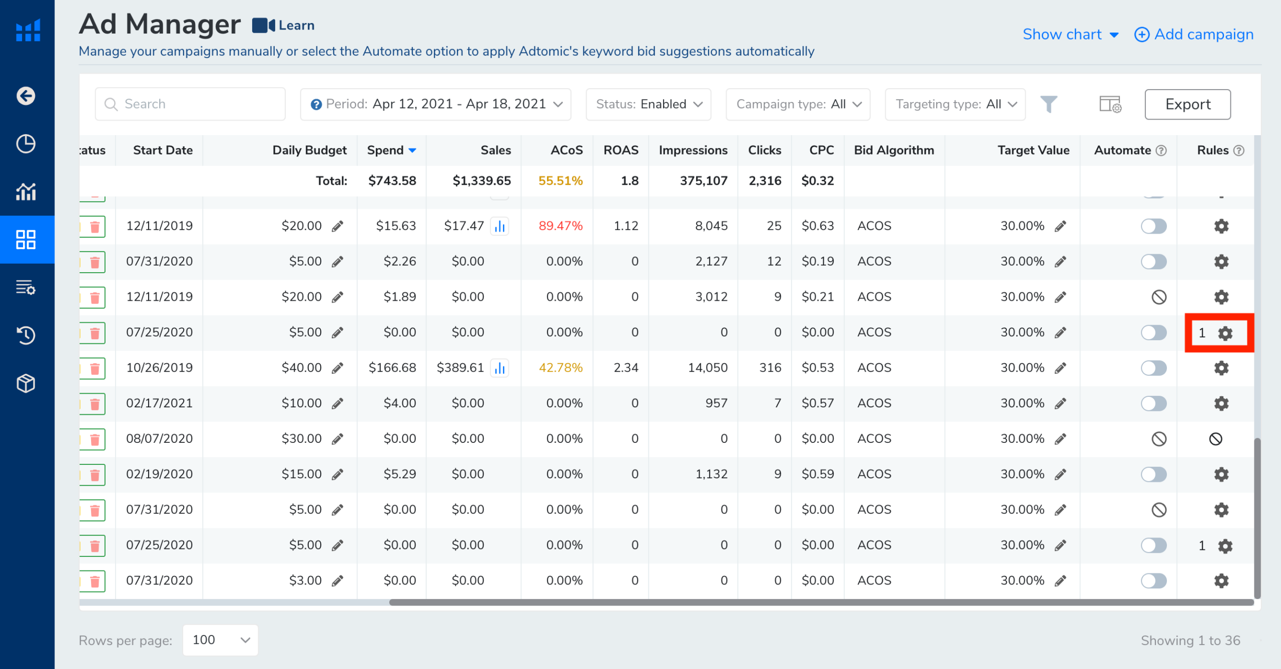This screenshot has height=669, width=1281.
Task: Toggle Automate for the 10/26/2019 campaign
Action: (1153, 368)
